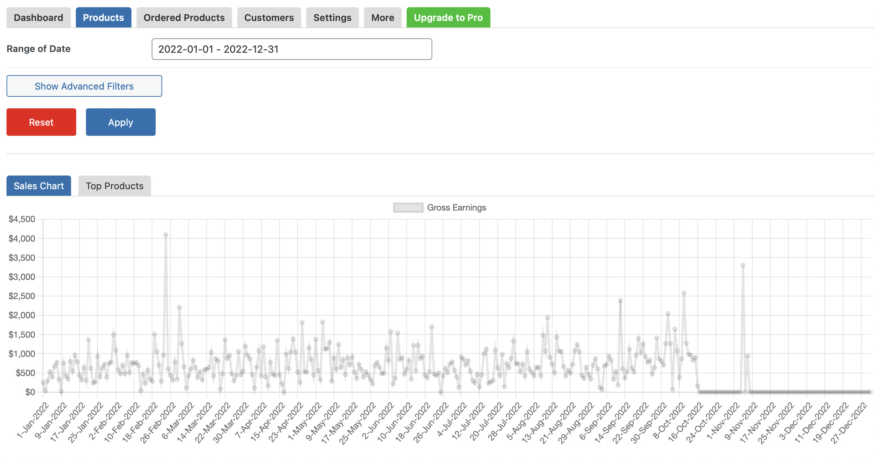Click the $4,500 y-axis label

click(x=22, y=219)
